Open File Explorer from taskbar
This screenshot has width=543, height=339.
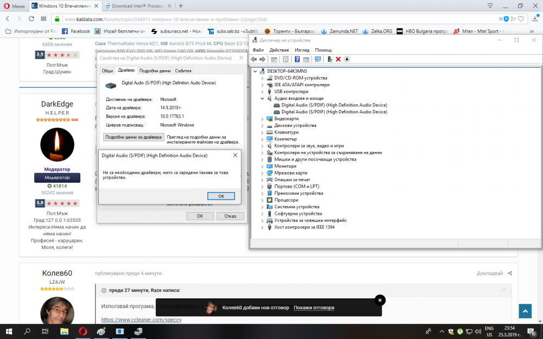pyautogui.click(x=65, y=331)
